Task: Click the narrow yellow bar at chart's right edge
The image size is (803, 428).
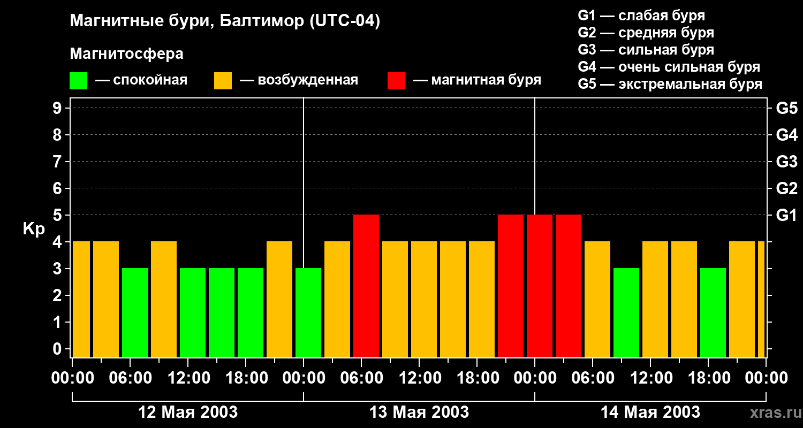Action: coord(761,299)
